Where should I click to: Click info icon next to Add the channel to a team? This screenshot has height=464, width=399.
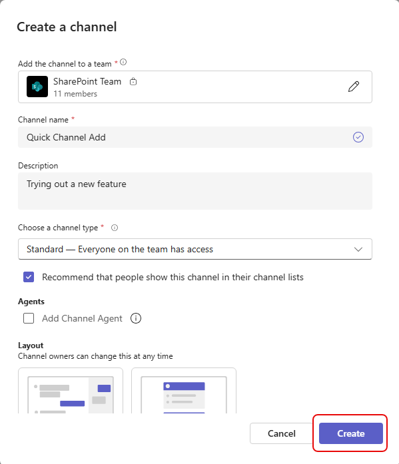[123, 62]
